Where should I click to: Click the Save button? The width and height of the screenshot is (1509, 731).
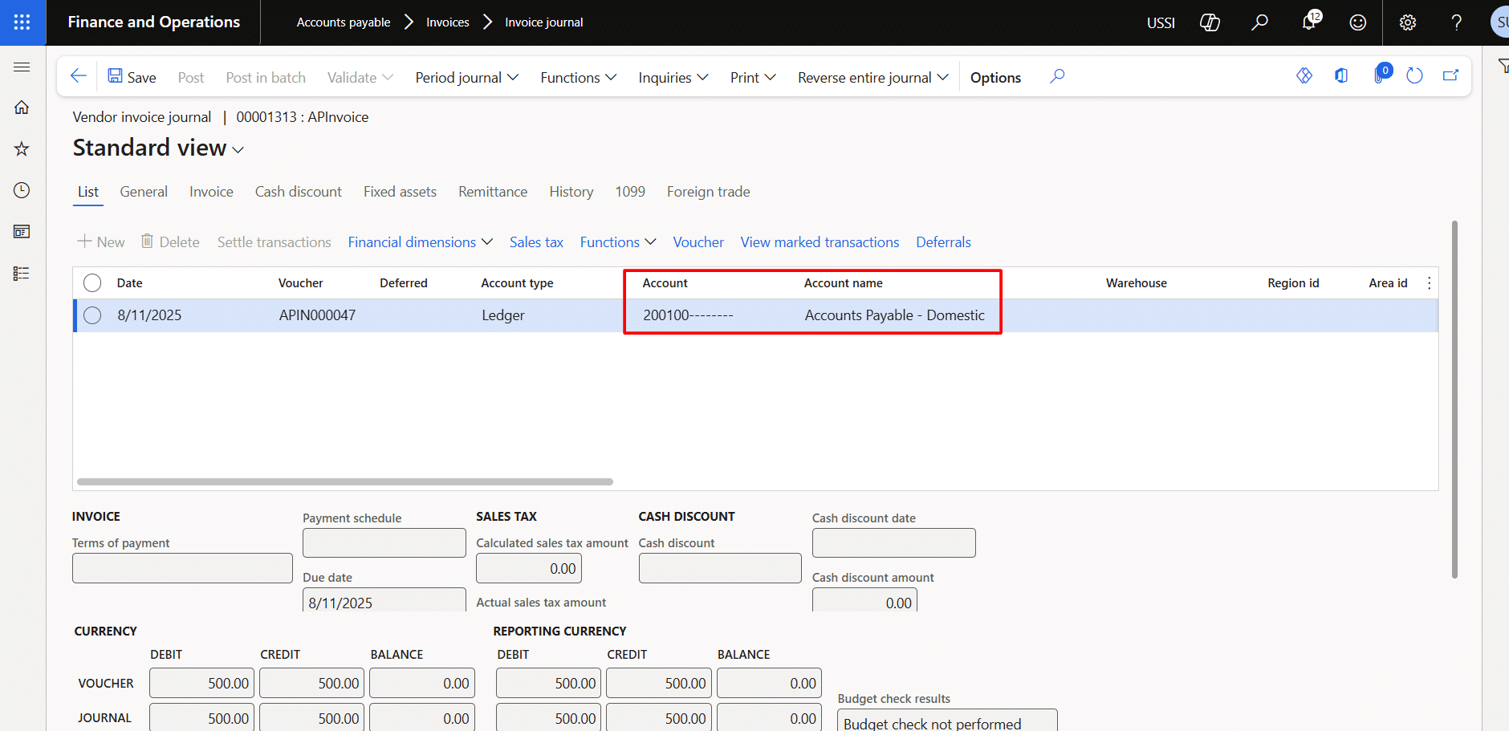(132, 77)
